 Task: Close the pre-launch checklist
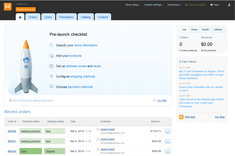tap(159, 101)
